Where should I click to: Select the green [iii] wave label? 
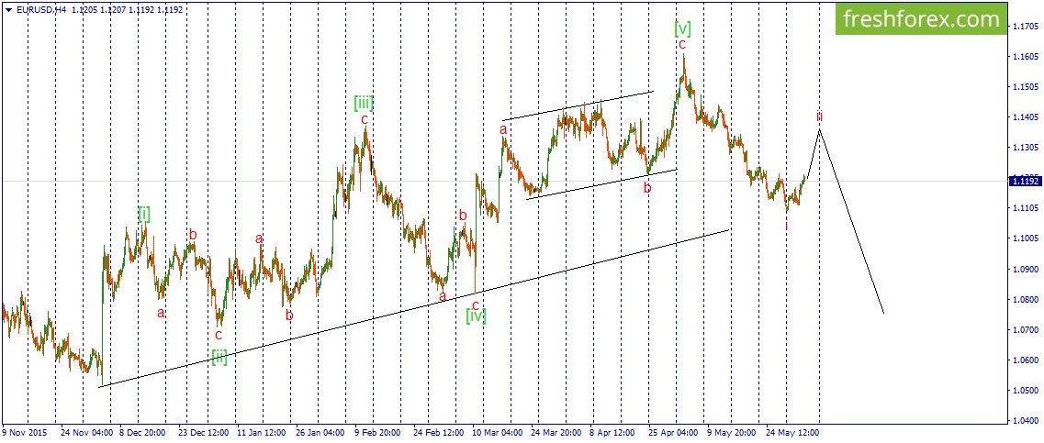click(364, 103)
